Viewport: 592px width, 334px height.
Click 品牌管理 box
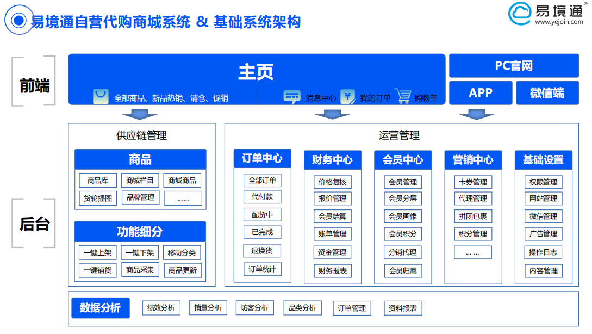(x=141, y=197)
